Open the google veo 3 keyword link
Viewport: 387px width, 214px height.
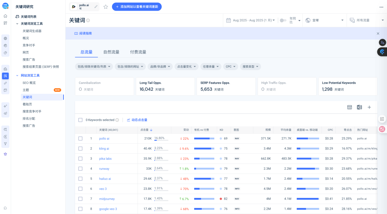tap(108, 209)
